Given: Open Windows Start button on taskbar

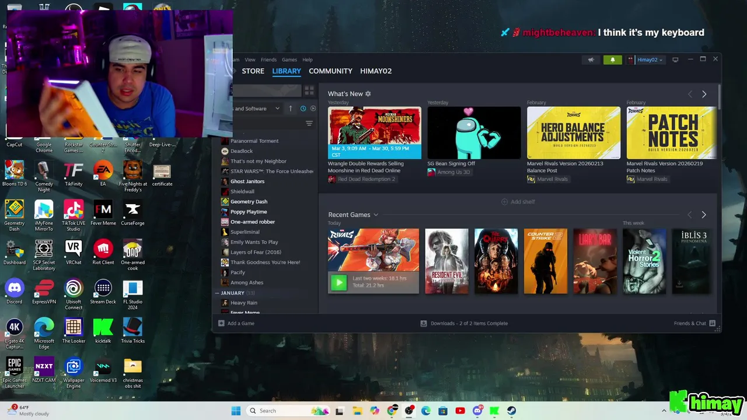Looking at the screenshot, I should tap(236, 411).
